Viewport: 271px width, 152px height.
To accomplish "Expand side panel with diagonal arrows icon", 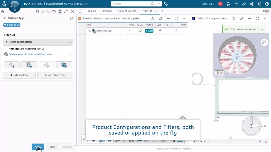I will 66,12.
